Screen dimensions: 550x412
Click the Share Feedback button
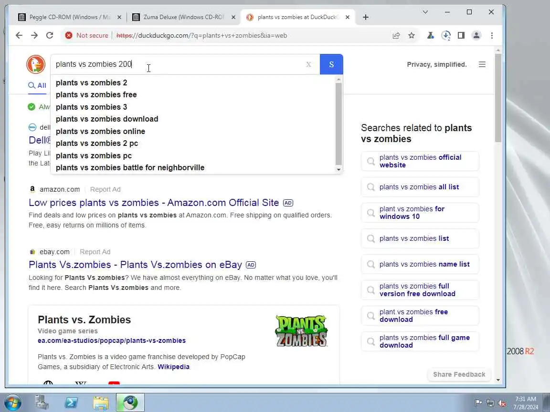pyautogui.click(x=459, y=374)
